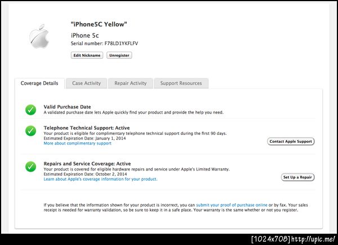Click the Apple's Limited Warranty description text
This screenshot has height=245, width=338.
click(136, 169)
